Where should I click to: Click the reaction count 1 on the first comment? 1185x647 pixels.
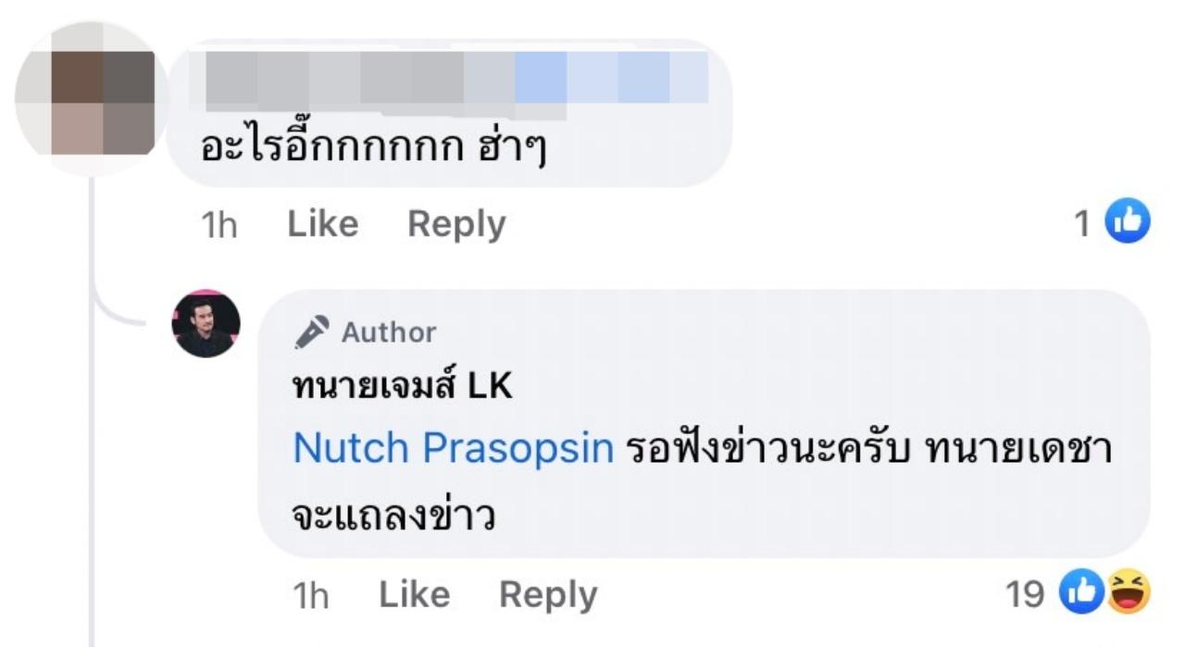[x=1082, y=224]
